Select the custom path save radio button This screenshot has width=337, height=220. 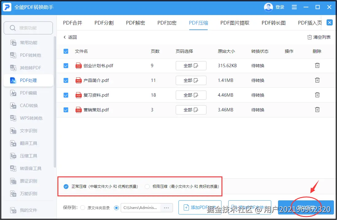click(x=116, y=208)
